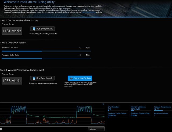The height and width of the screenshot is (132, 172).
Task: Click info icon next to Processor Cache Ratio
Action: (x=80, y=55)
